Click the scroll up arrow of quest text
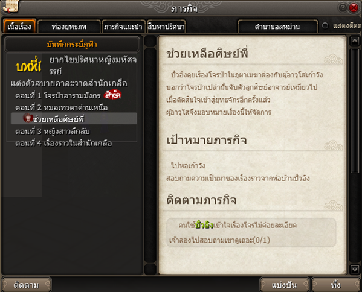This screenshot has height=292, width=362. (x=355, y=42)
